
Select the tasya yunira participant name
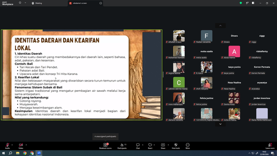tap(234, 67)
